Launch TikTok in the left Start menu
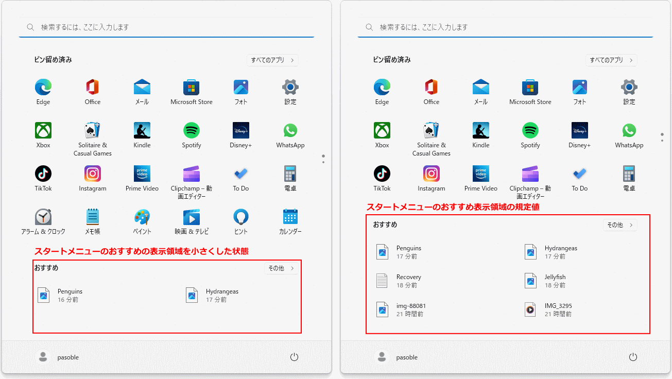 point(43,179)
